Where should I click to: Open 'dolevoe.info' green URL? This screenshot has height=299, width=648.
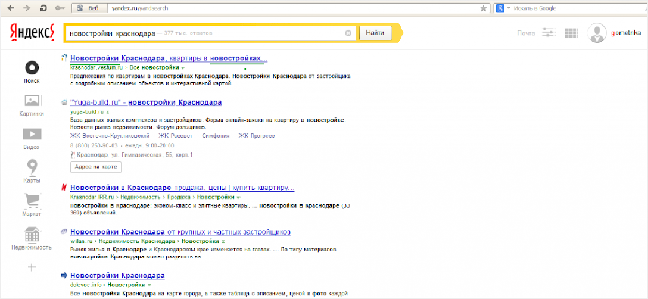pyautogui.click(x=86, y=285)
